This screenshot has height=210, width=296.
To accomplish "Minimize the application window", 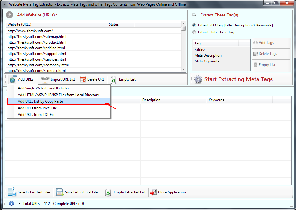I will pos(267,3).
